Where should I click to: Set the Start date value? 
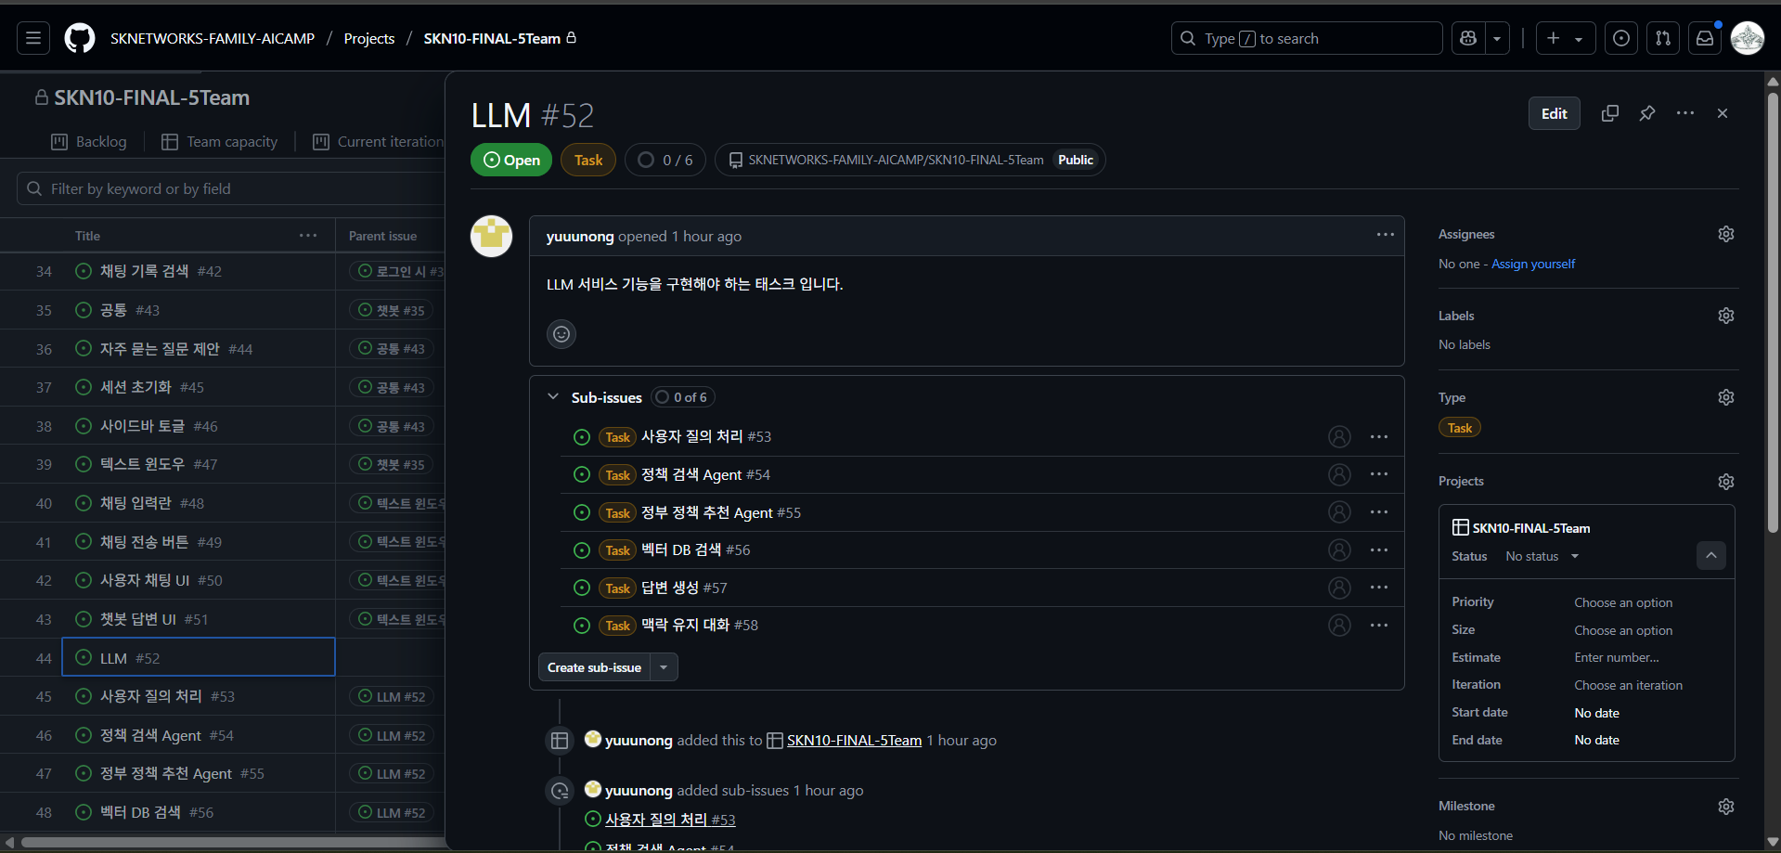(1596, 713)
